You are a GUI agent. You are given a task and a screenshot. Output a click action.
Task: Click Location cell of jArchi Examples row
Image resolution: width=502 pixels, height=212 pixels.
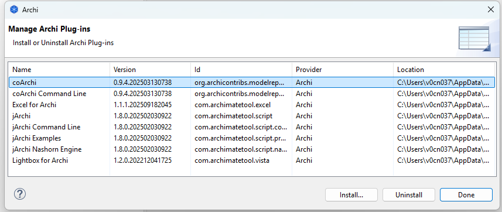pos(443,138)
